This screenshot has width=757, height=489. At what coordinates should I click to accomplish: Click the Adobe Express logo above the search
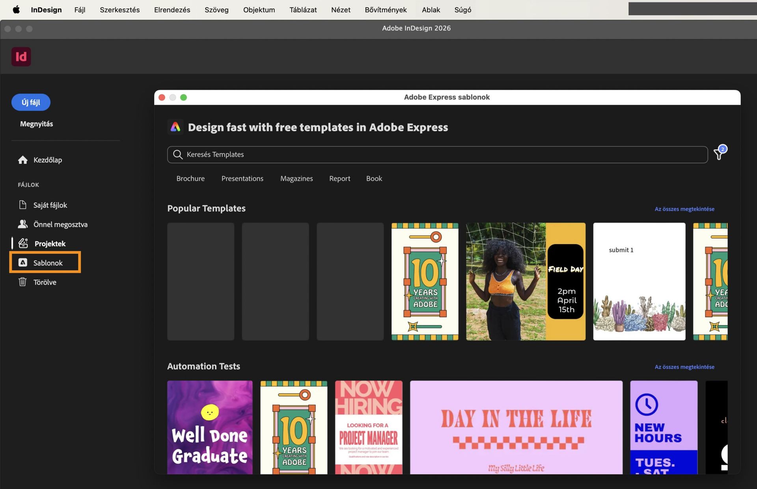click(175, 127)
